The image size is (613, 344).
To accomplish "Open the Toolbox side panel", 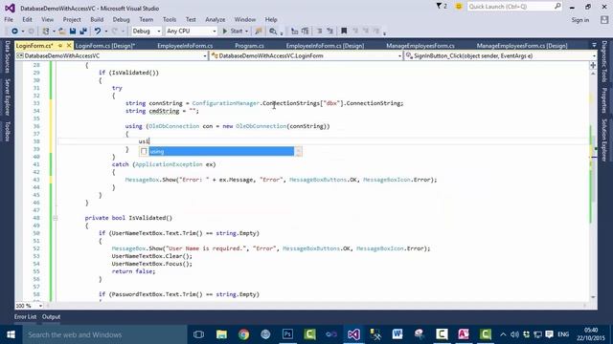I will [x=7, y=131].
